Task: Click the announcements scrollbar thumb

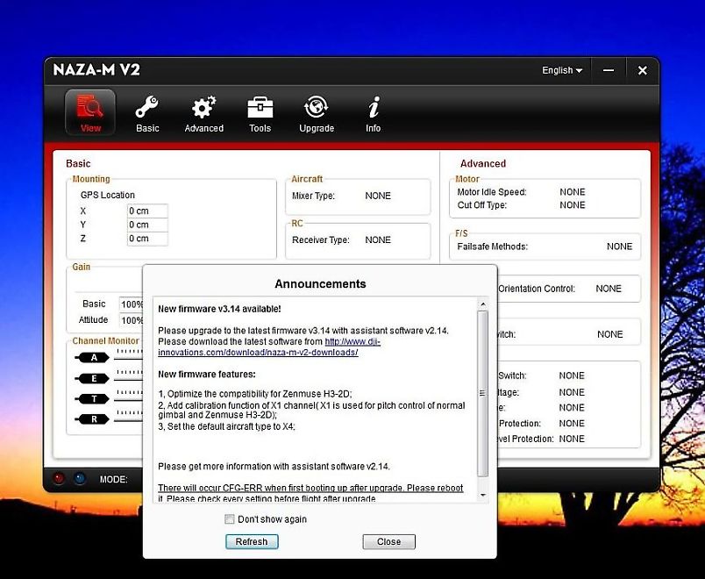Action: (x=483, y=394)
